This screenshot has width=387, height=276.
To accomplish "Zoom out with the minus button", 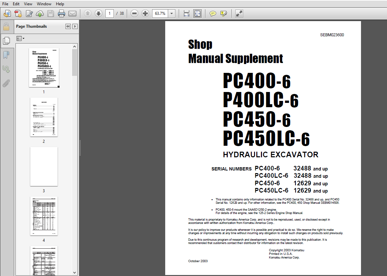I will click(x=134, y=13).
